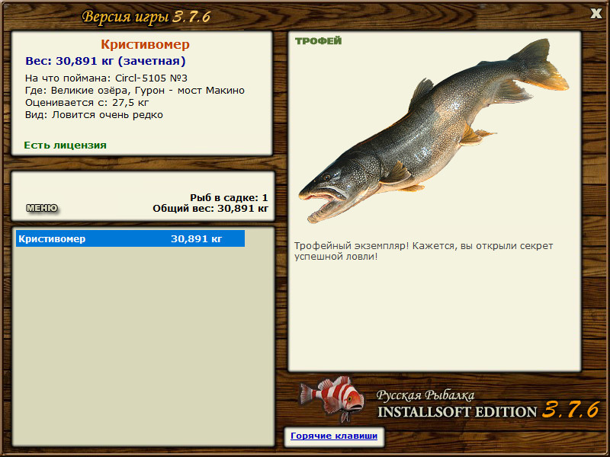610x457 pixels.
Task: Click the Версия игры 3.7.6 title
Action: (x=146, y=17)
